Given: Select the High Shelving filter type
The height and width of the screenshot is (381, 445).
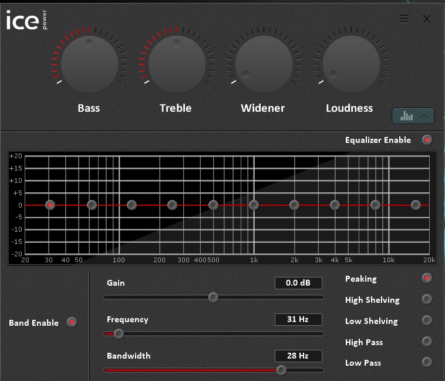Looking at the screenshot, I should [427, 299].
